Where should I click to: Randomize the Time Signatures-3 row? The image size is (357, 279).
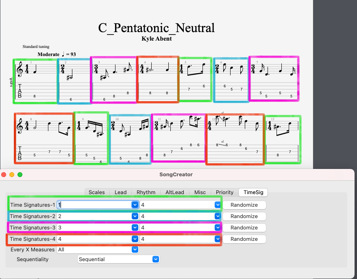pos(244,227)
